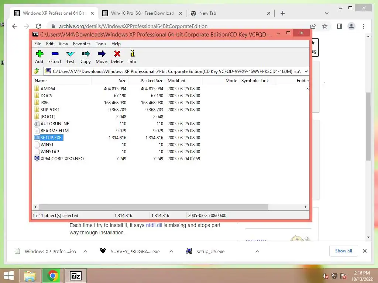Image resolution: width=378 pixels, height=283 pixels.
Task: Open File Explorer from taskbar
Action: click(30, 276)
